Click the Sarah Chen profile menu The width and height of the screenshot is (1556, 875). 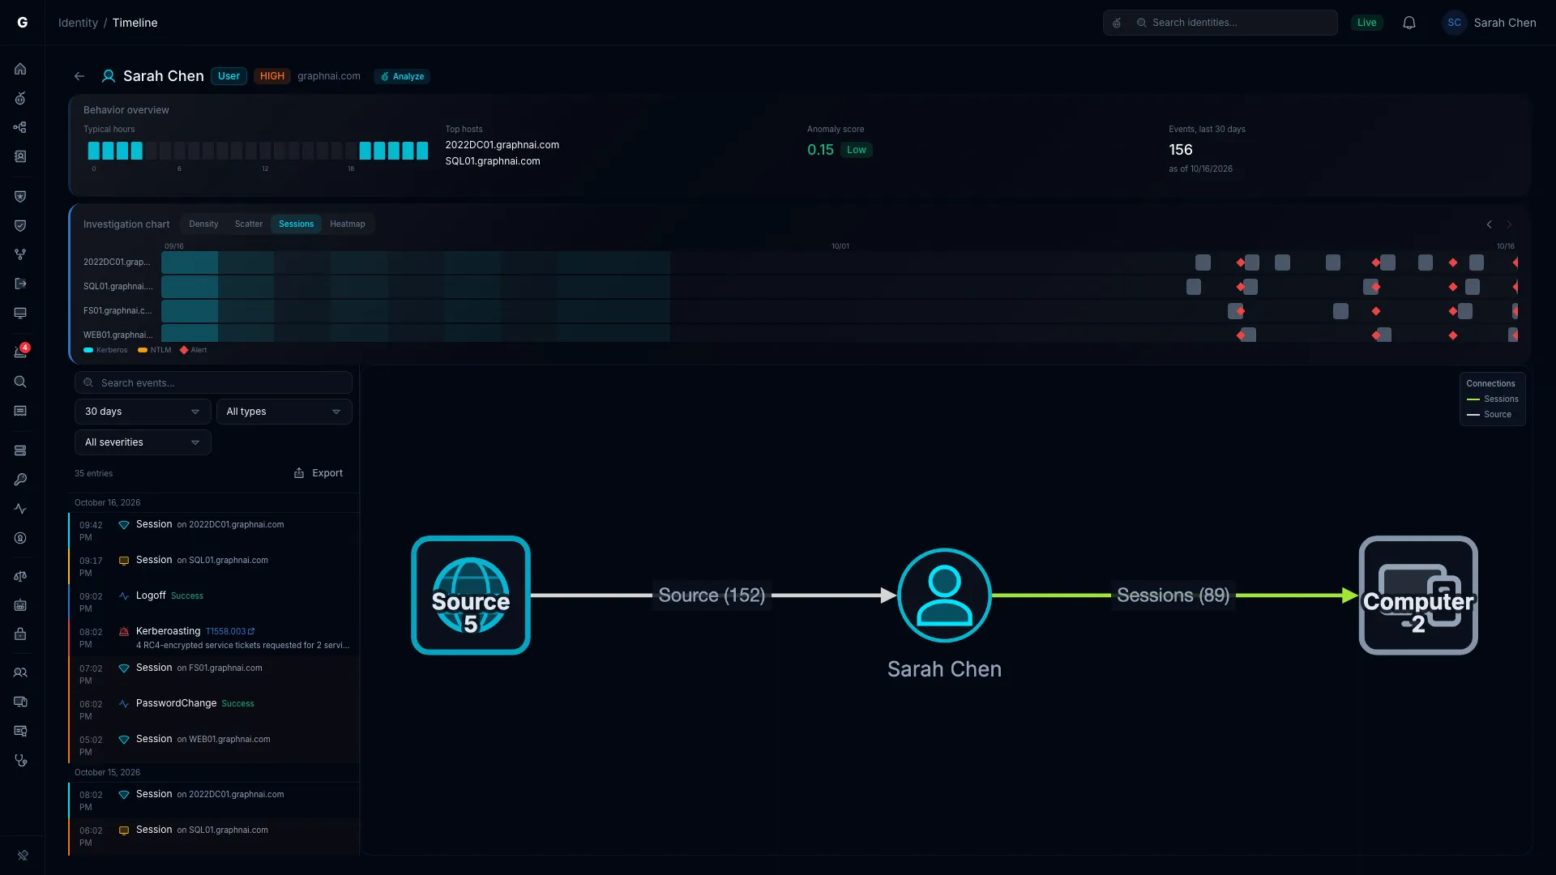point(1490,23)
